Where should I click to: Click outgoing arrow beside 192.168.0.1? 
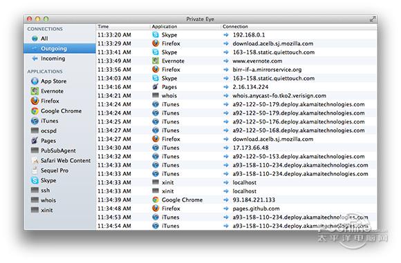click(226, 35)
